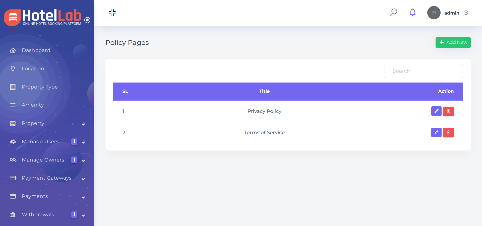
Task: Click the fullscreen collapse icon in header
Action: [112, 13]
